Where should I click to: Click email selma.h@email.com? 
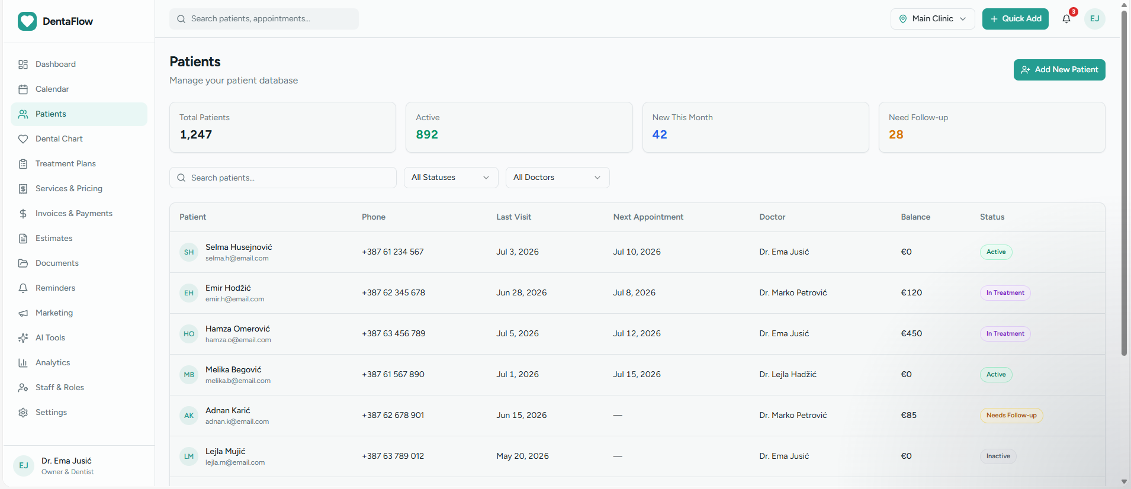click(x=237, y=259)
